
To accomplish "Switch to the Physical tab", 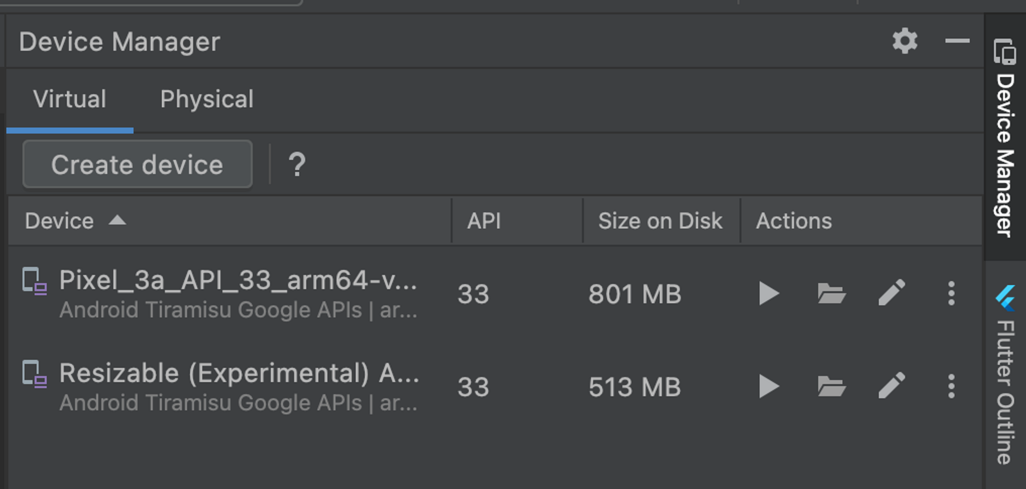I will coord(207,99).
